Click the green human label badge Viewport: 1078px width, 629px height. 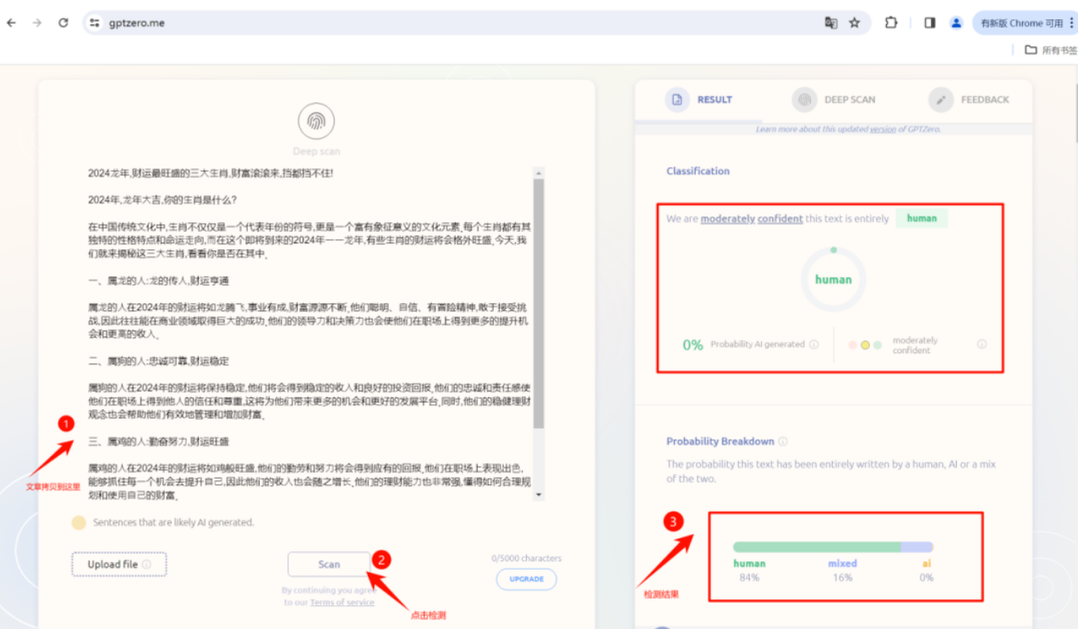pos(922,218)
